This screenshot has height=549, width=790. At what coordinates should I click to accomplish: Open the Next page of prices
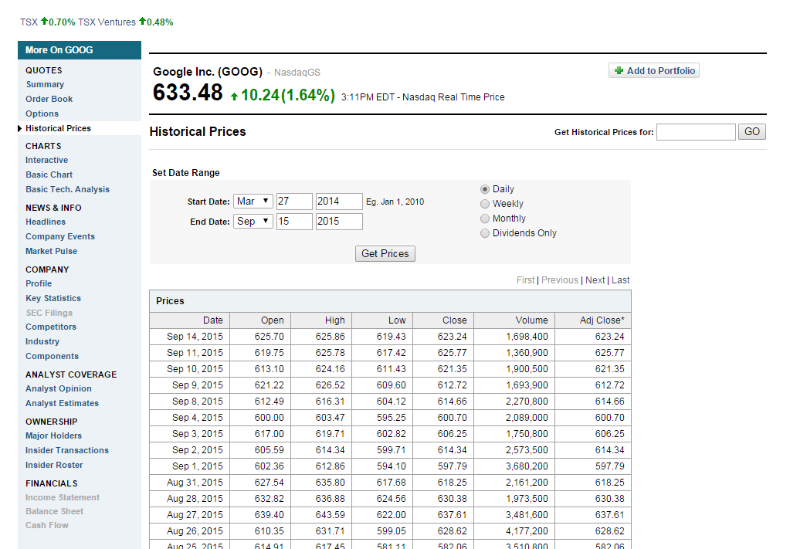pyautogui.click(x=594, y=280)
